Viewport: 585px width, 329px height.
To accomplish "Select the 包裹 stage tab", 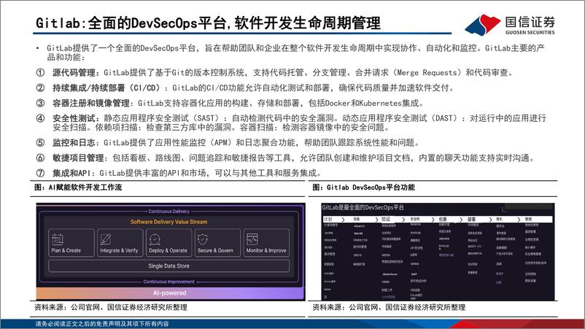I will click(443, 220).
